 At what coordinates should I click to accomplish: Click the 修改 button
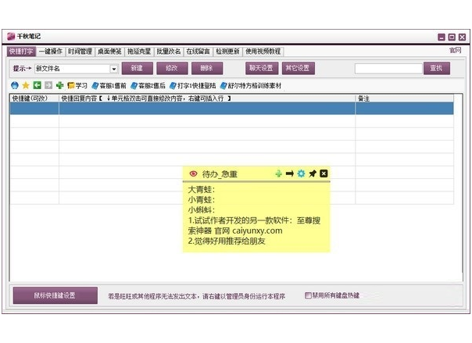(x=172, y=68)
